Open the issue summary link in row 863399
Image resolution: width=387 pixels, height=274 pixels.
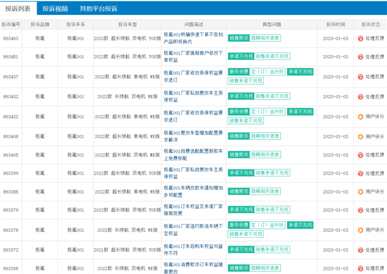click(193, 173)
